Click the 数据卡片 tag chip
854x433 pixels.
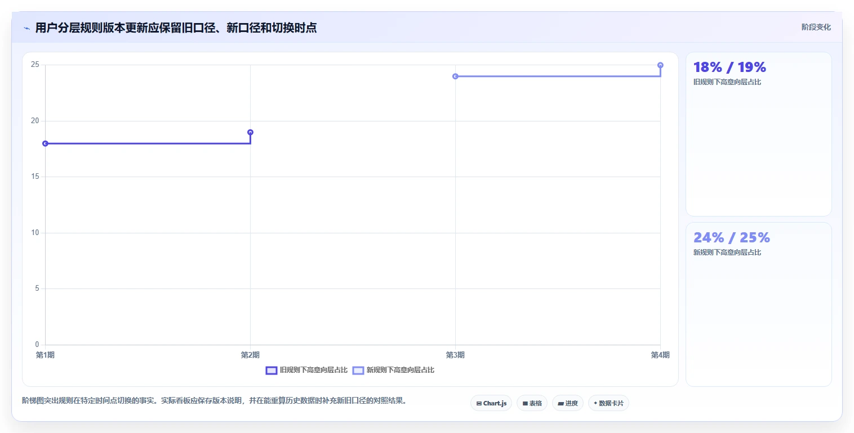click(608, 403)
